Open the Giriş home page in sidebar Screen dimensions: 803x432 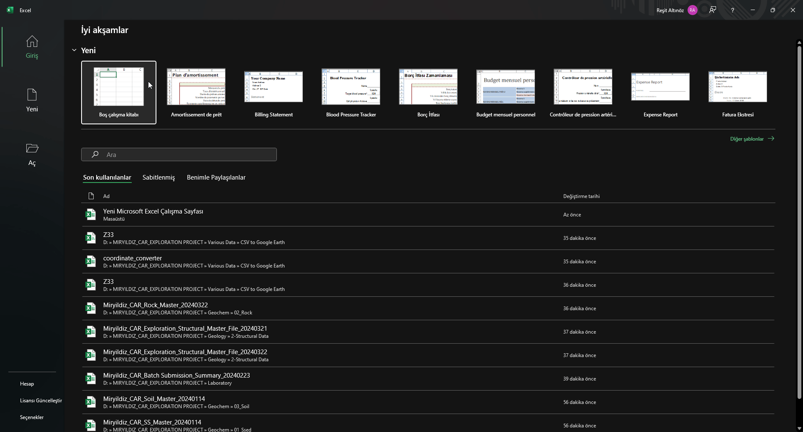(32, 47)
